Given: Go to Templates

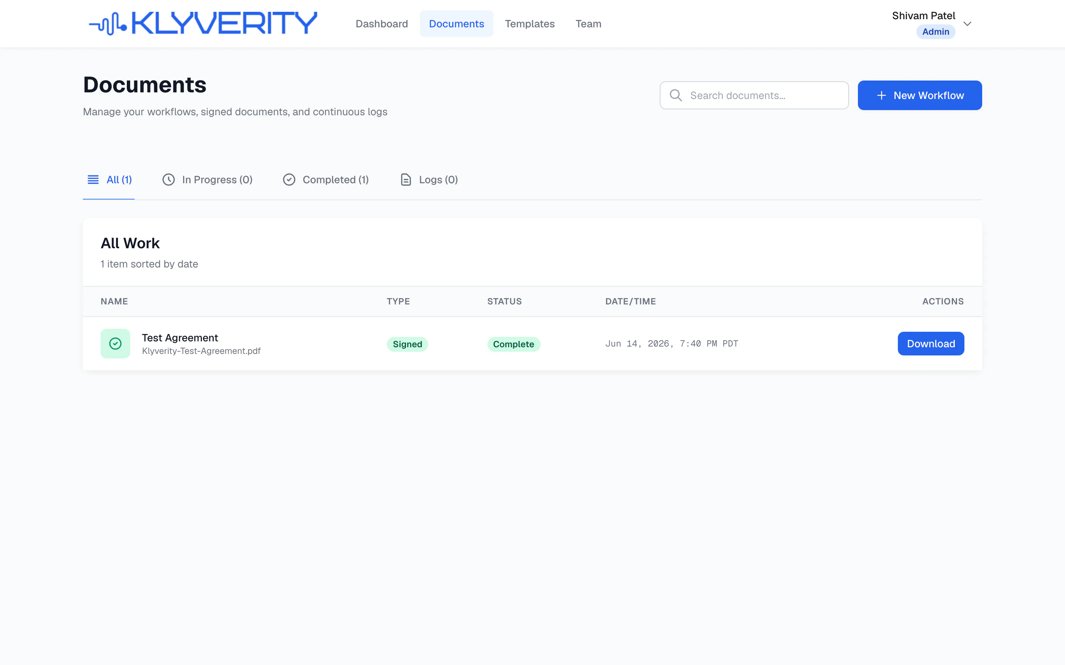Looking at the screenshot, I should pyautogui.click(x=530, y=24).
